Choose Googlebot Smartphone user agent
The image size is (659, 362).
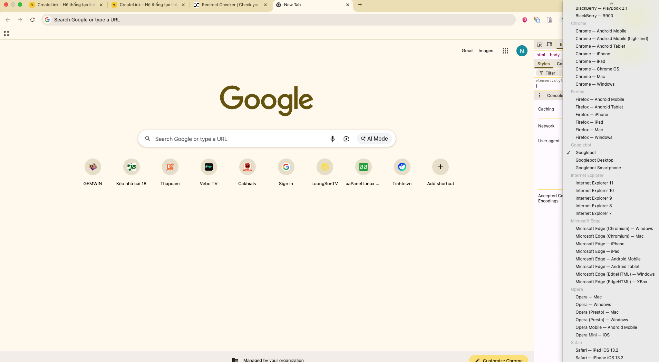click(x=598, y=168)
